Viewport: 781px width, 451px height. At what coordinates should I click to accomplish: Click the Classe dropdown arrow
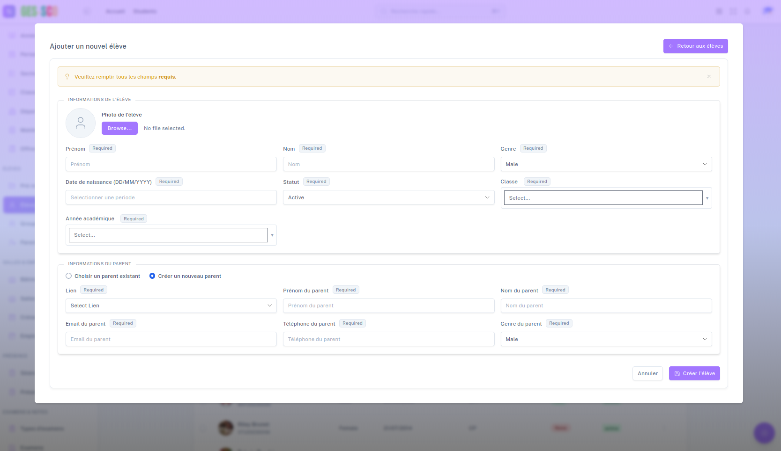tap(707, 198)
